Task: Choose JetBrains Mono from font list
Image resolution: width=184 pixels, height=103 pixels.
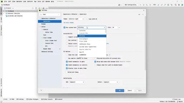Action: [92, 44]
